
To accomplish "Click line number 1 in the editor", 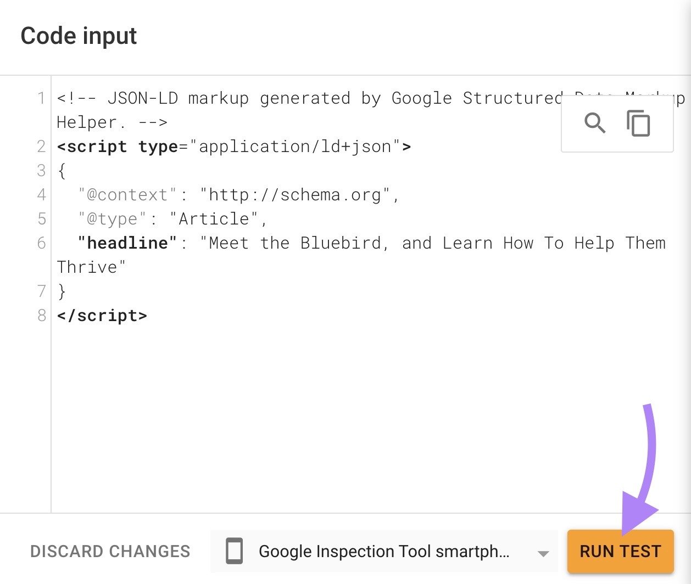I will click(41, 98).
